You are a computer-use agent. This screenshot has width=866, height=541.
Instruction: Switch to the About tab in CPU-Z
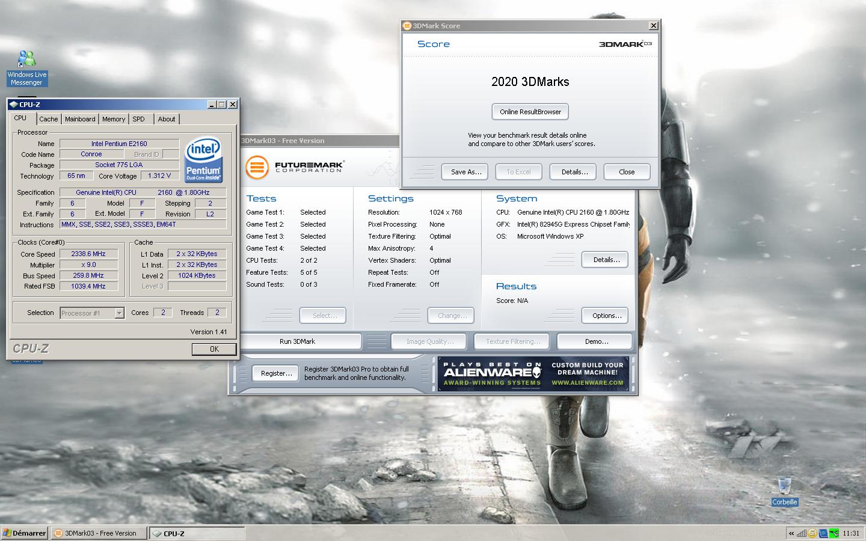coord(167,119)
